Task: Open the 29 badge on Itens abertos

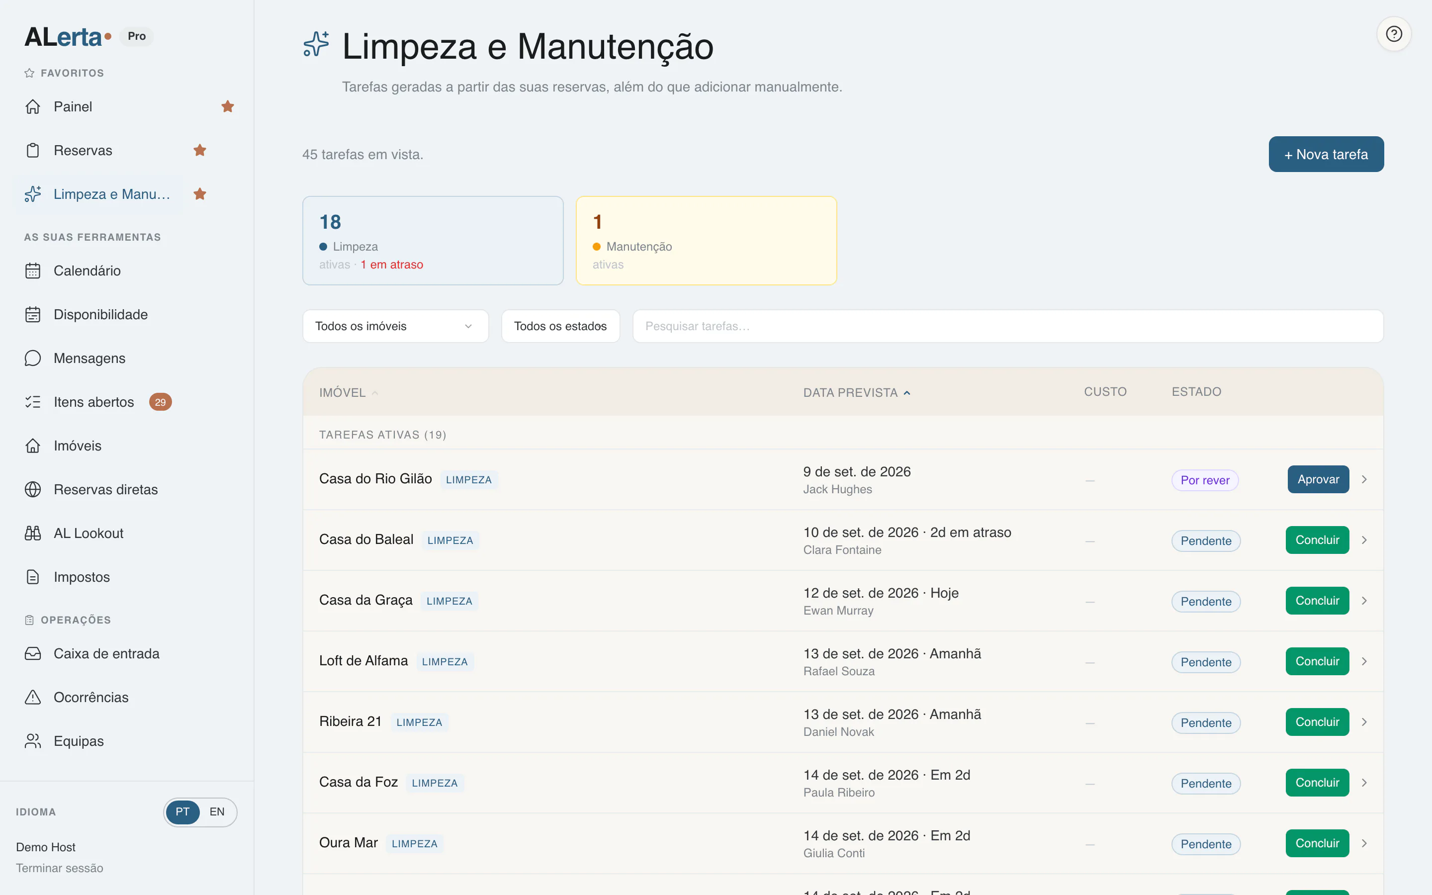Action: 161,402
